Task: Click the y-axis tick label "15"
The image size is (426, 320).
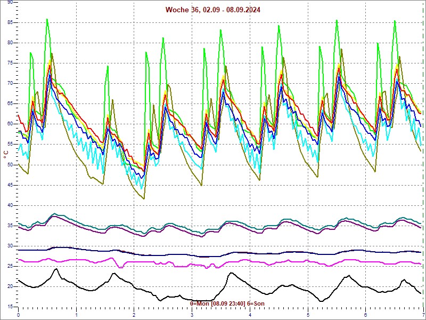Action: [10, 307]
